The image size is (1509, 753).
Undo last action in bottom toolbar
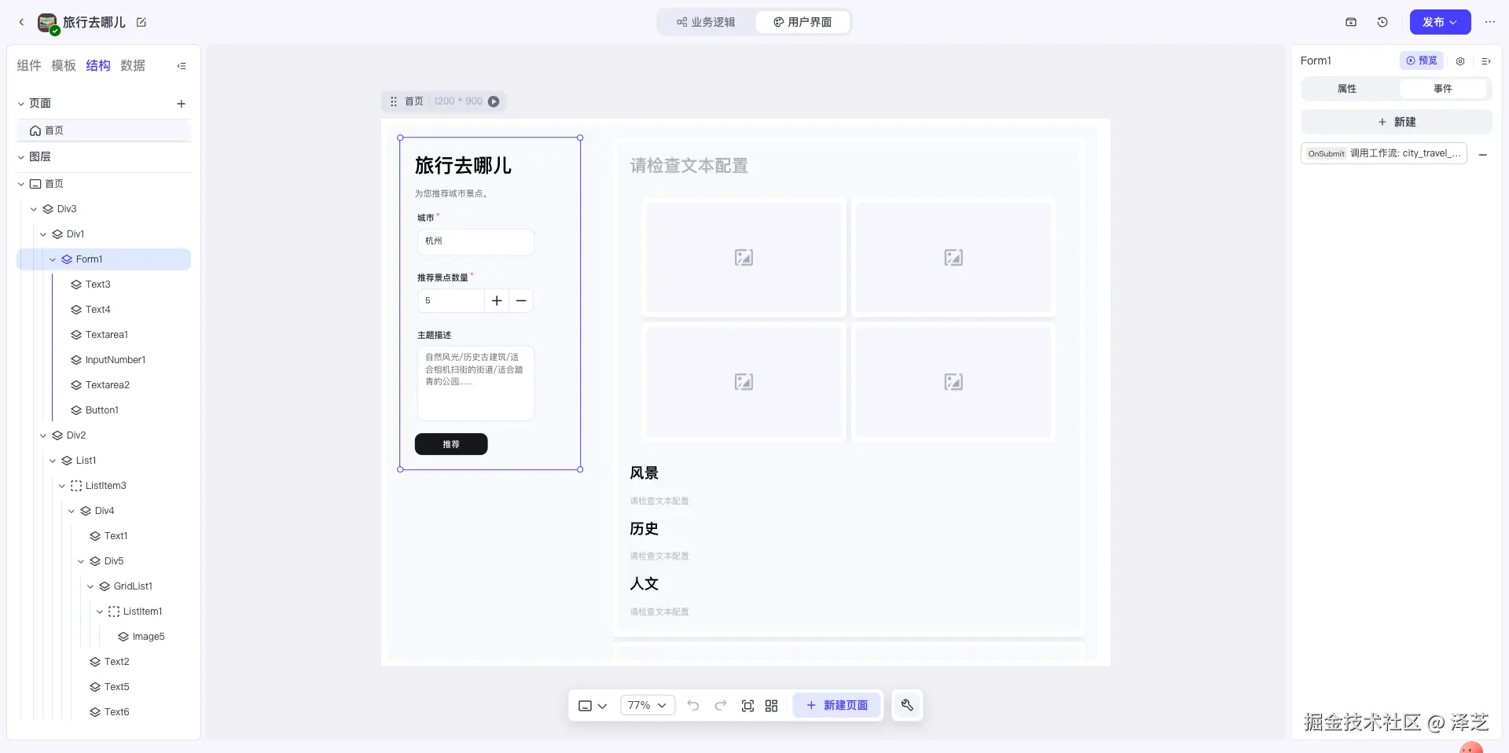point(693,705)
